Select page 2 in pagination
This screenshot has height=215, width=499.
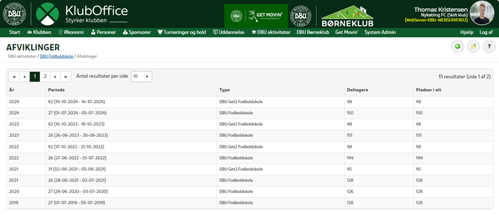[45, 76]
